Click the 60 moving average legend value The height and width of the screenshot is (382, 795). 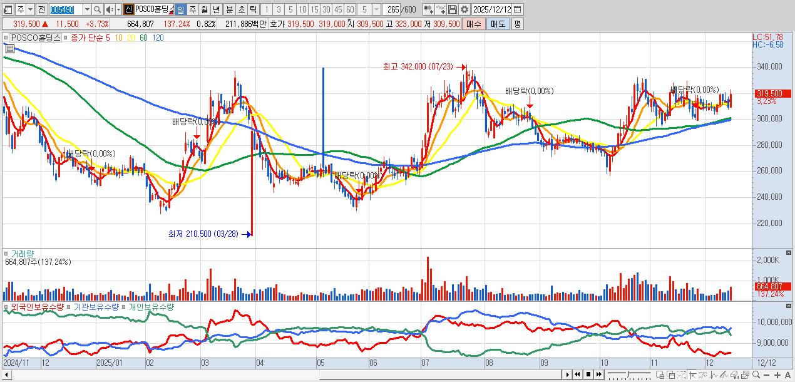(143, 38)
